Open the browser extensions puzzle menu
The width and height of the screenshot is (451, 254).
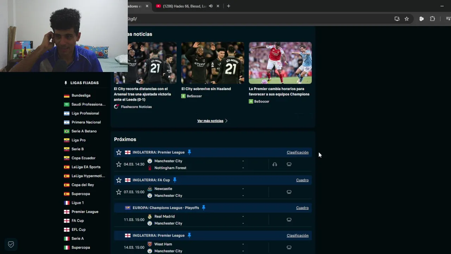pyautogui.click(x=432, y=19)
